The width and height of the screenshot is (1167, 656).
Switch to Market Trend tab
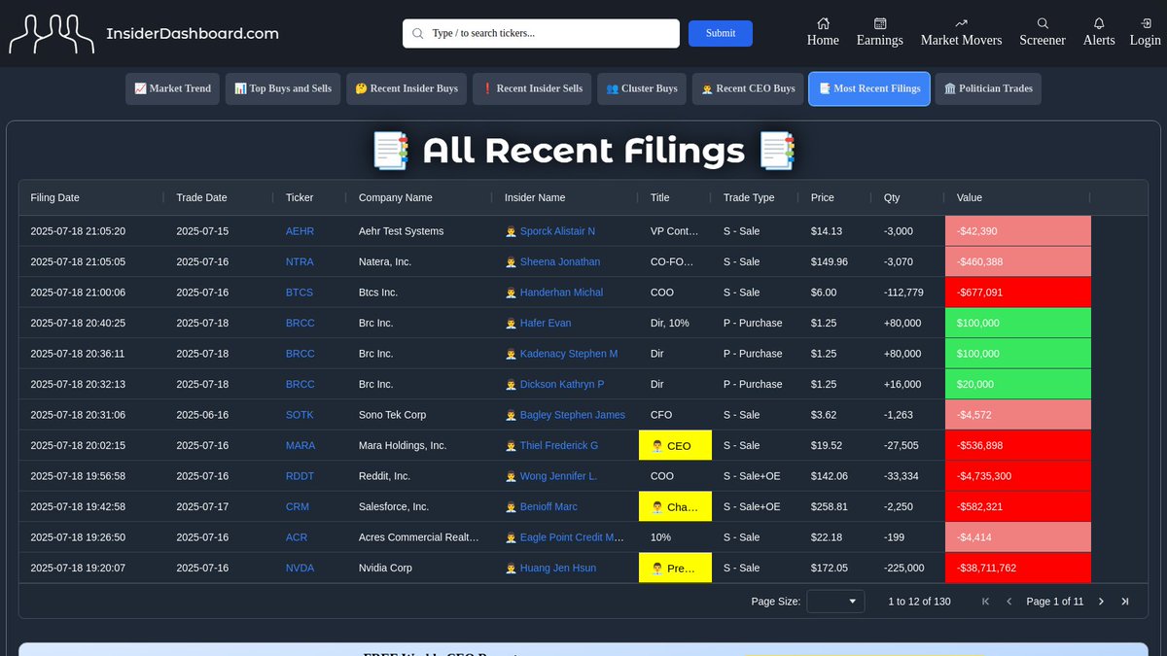(172, 88)
